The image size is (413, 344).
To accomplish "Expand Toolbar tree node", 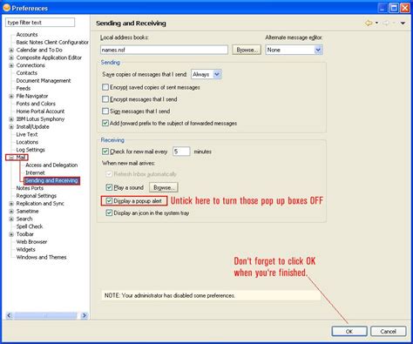I will (x=11, y=234).
